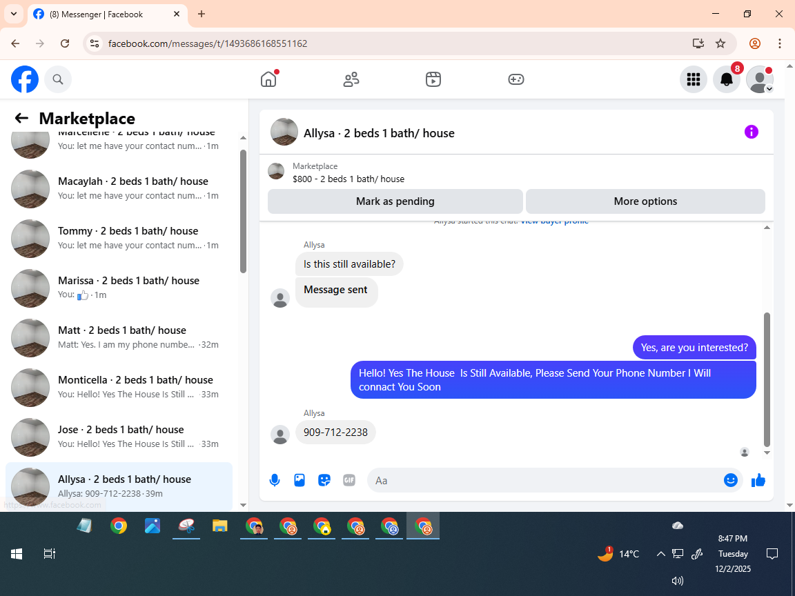
Task: Open a new browser tab
Action: (202, 14)
